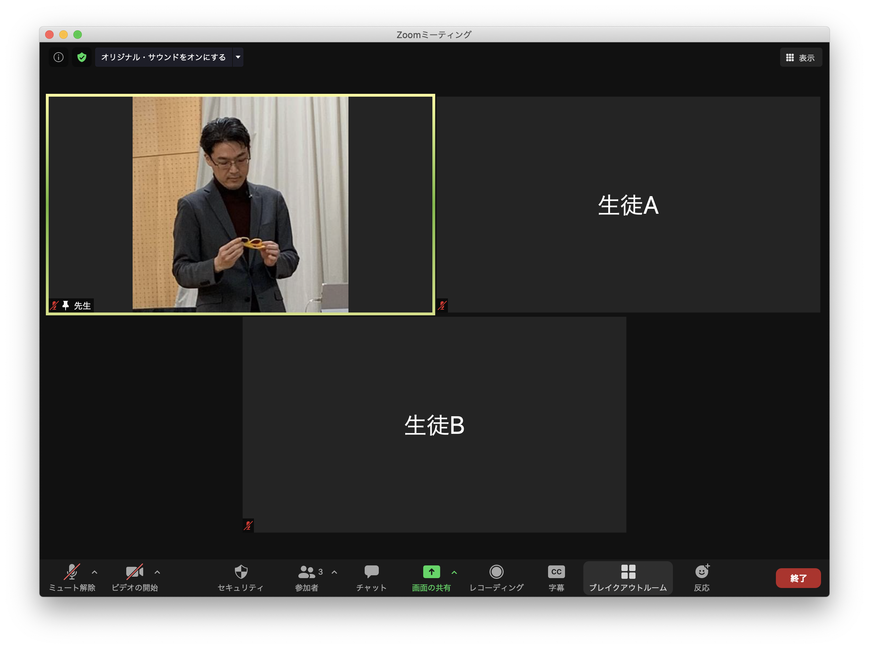Unpin the 先生 video tile
This screenshot has width=869, height=649.
tap(65, 306)
